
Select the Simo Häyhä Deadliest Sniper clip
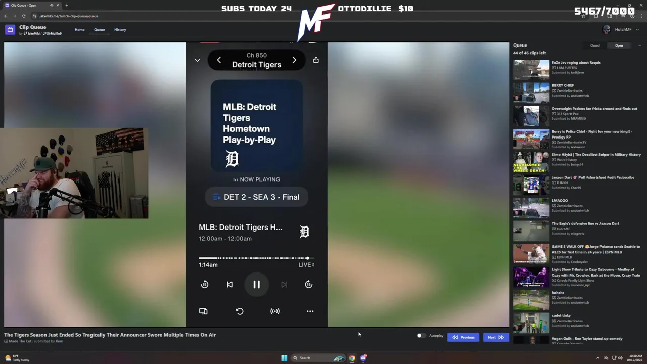pyautogui.click(x=577, y=161)
